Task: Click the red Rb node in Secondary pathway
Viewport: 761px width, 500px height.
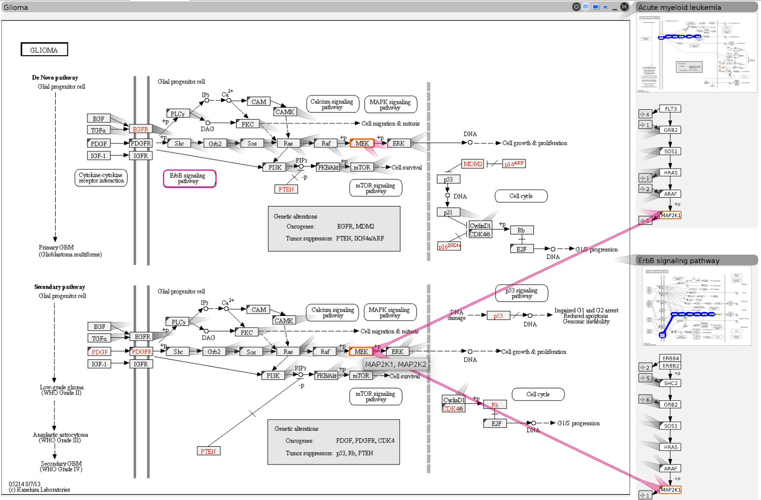Action: click(495, 405)
